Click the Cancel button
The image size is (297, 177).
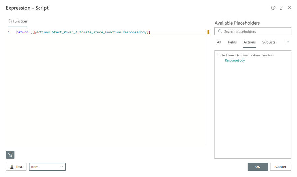(281, 167)
